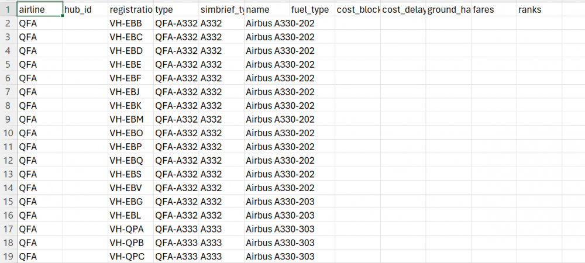Click the VH-EBJ registration cell

point(130,92)
